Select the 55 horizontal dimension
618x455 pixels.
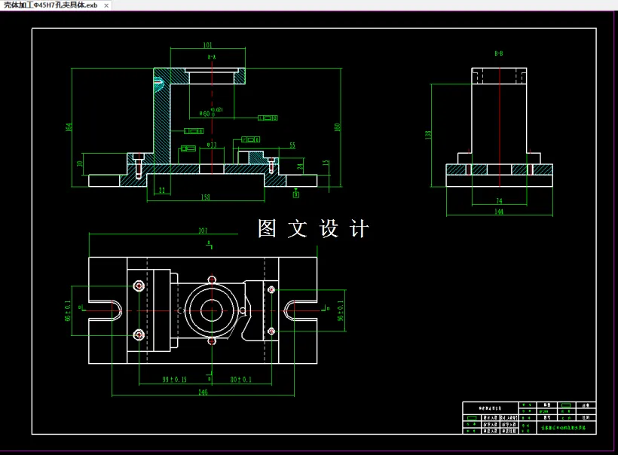coord(292,145)
